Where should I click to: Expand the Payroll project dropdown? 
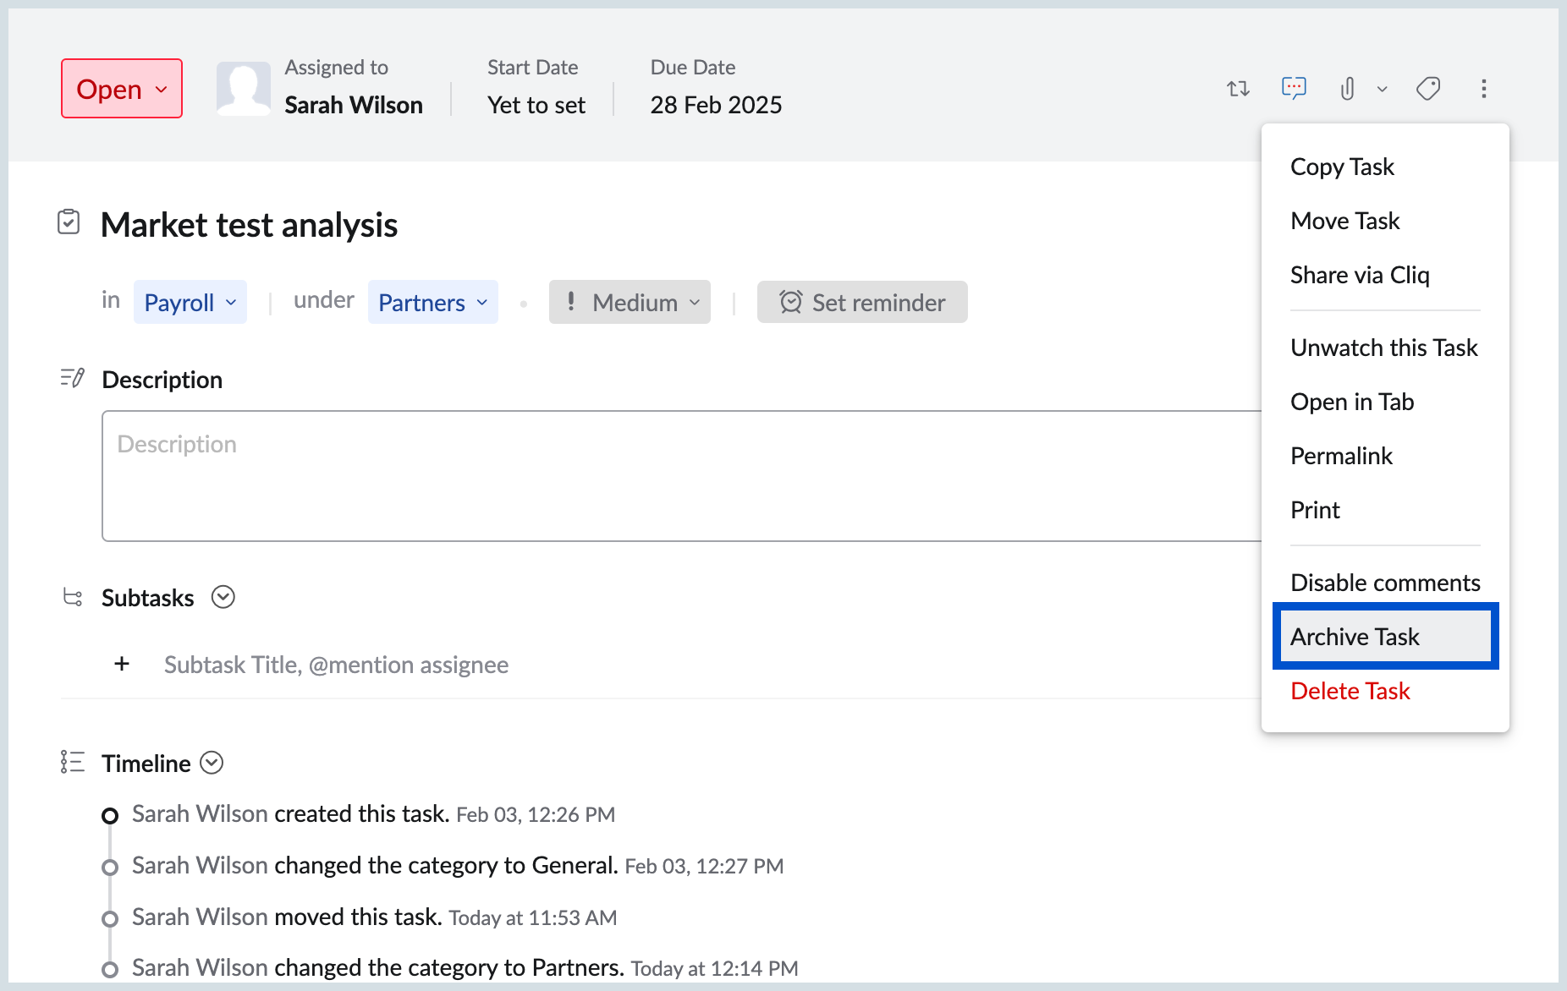click(190, 303)
